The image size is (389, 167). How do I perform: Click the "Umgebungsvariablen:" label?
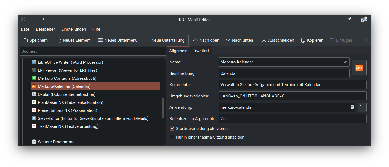(x=189, y=96)
